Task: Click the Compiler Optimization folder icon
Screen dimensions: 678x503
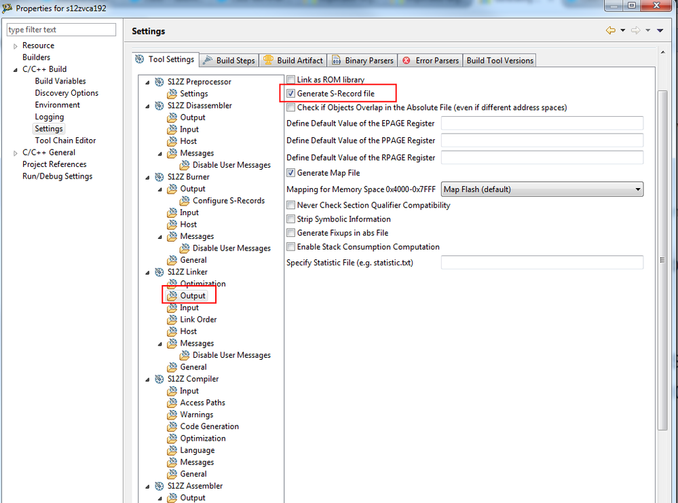Action: tap(172, 439)
